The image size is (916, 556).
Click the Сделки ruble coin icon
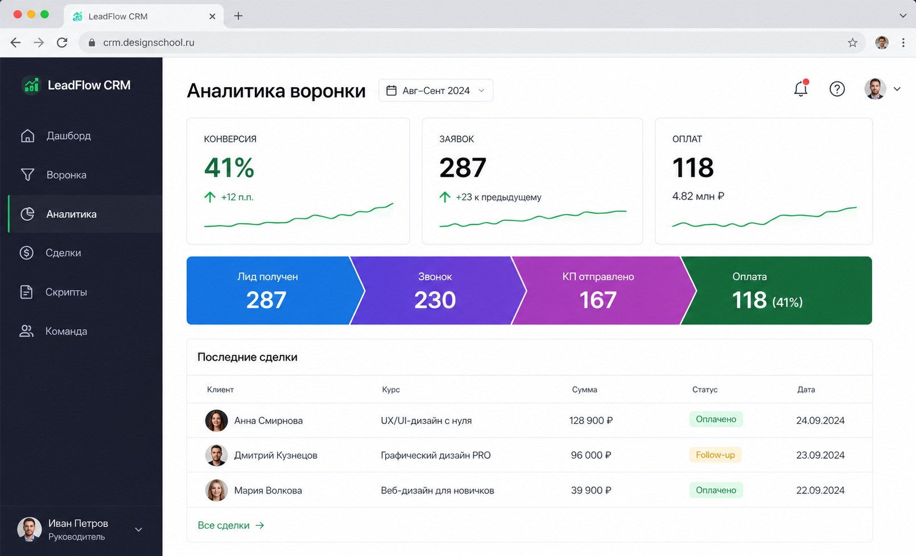tap(27, 253)
